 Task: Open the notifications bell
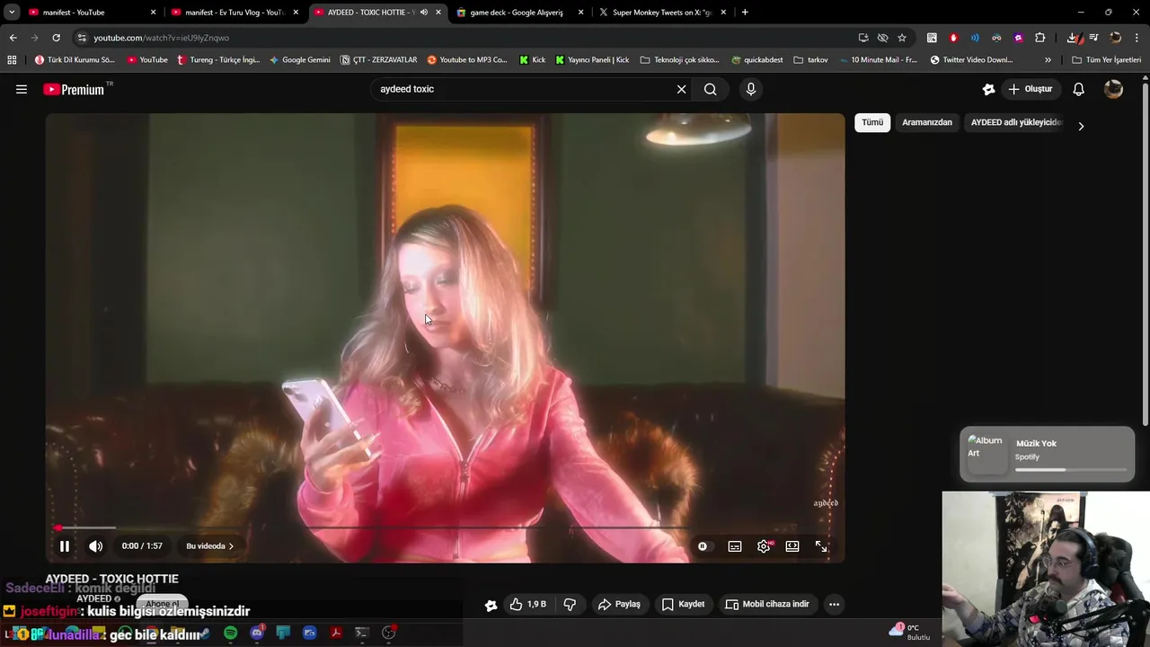(x=1079, y=89)
